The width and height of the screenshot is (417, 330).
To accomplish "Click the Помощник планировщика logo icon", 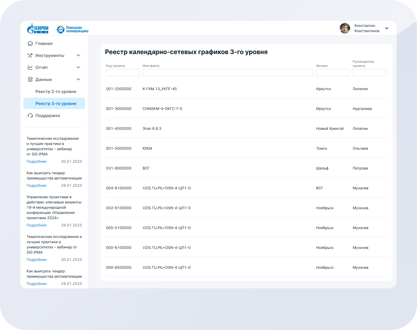I will point(60,29).
